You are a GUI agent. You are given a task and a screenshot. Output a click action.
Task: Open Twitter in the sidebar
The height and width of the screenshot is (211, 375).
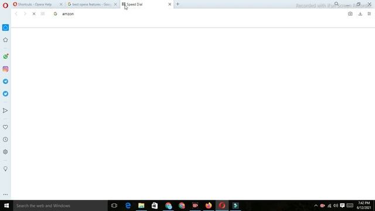[x=5, y=94]
